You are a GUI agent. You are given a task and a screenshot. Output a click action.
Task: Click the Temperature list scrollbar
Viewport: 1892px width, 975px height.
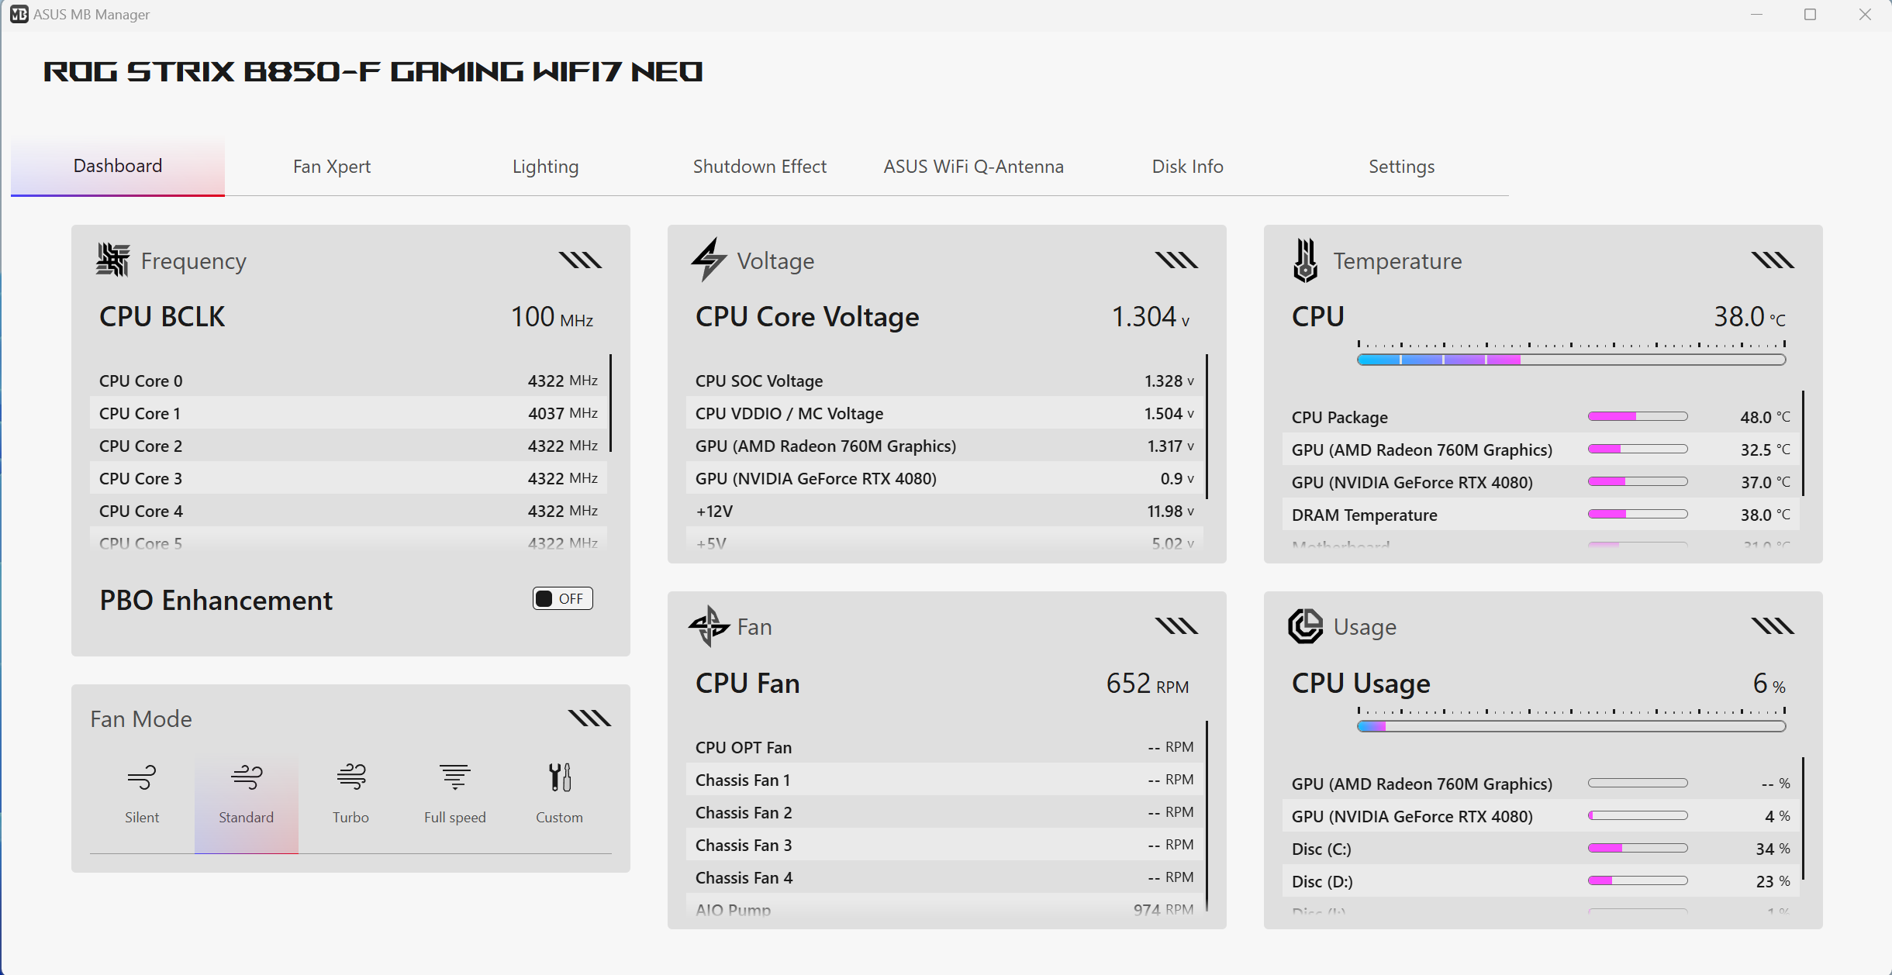1804,443
